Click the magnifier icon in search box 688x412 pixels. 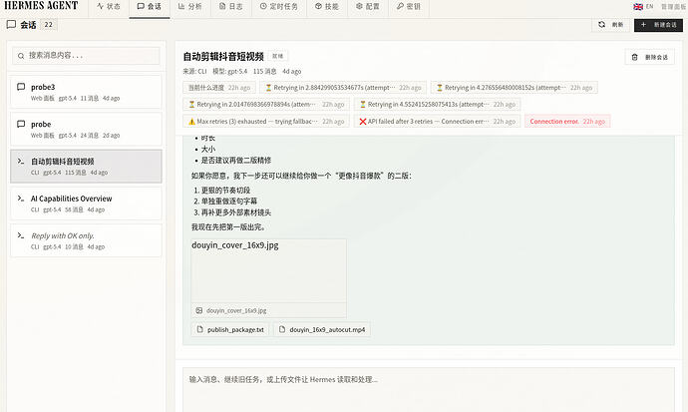[x=21, y=56]
